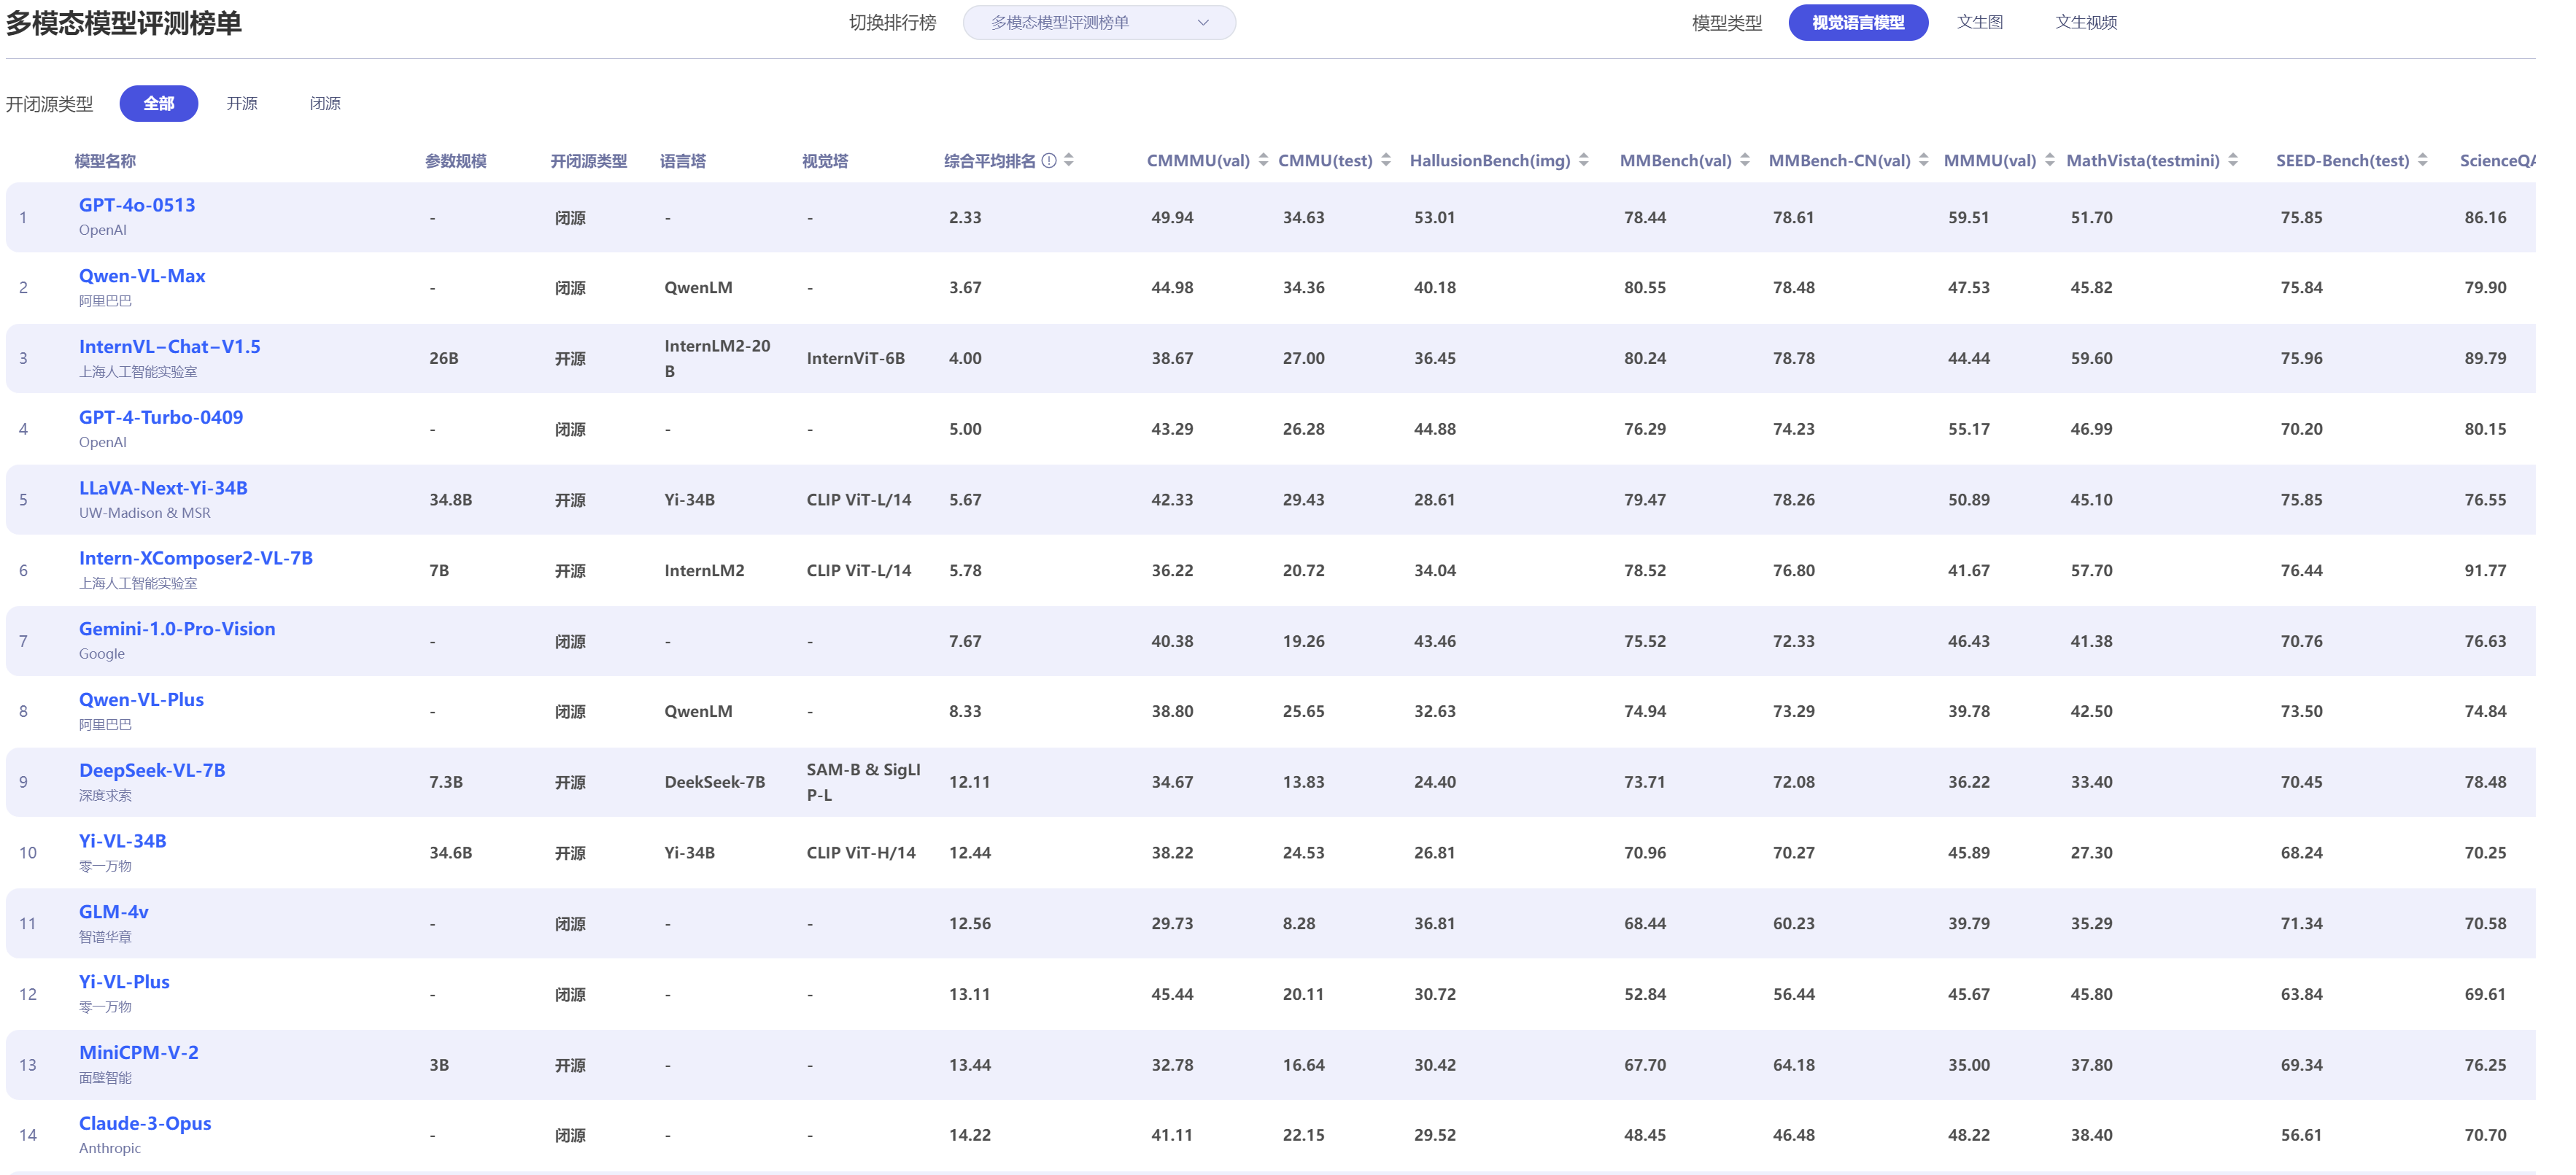This screenshot has width=2576, height=1175.
Task: Sort by MathVista(testmini) column arrows
Action: [x=2233, y=161]
